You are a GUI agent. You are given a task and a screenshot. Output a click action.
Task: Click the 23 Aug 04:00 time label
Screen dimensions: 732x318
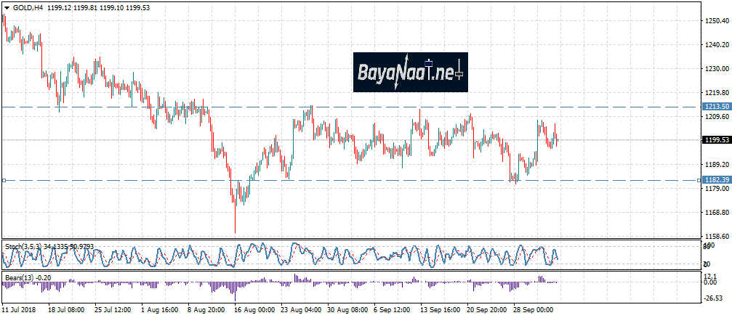click(302, 310)
